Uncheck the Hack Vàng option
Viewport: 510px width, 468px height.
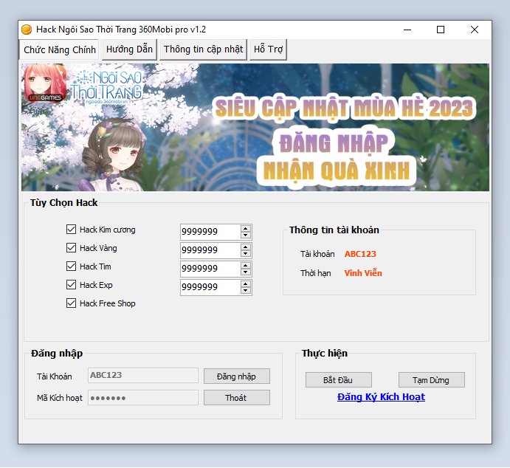click(x=72, y=248)
